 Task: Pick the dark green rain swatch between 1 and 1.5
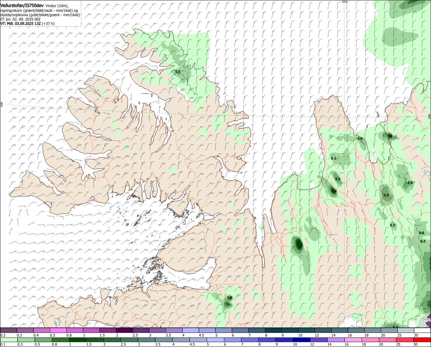[x=78, y=340]
